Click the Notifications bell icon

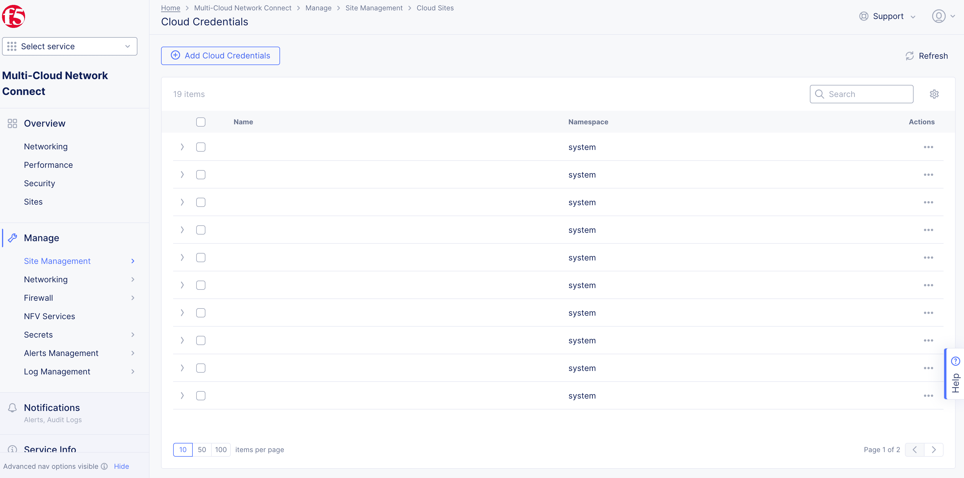click(12, 408)
